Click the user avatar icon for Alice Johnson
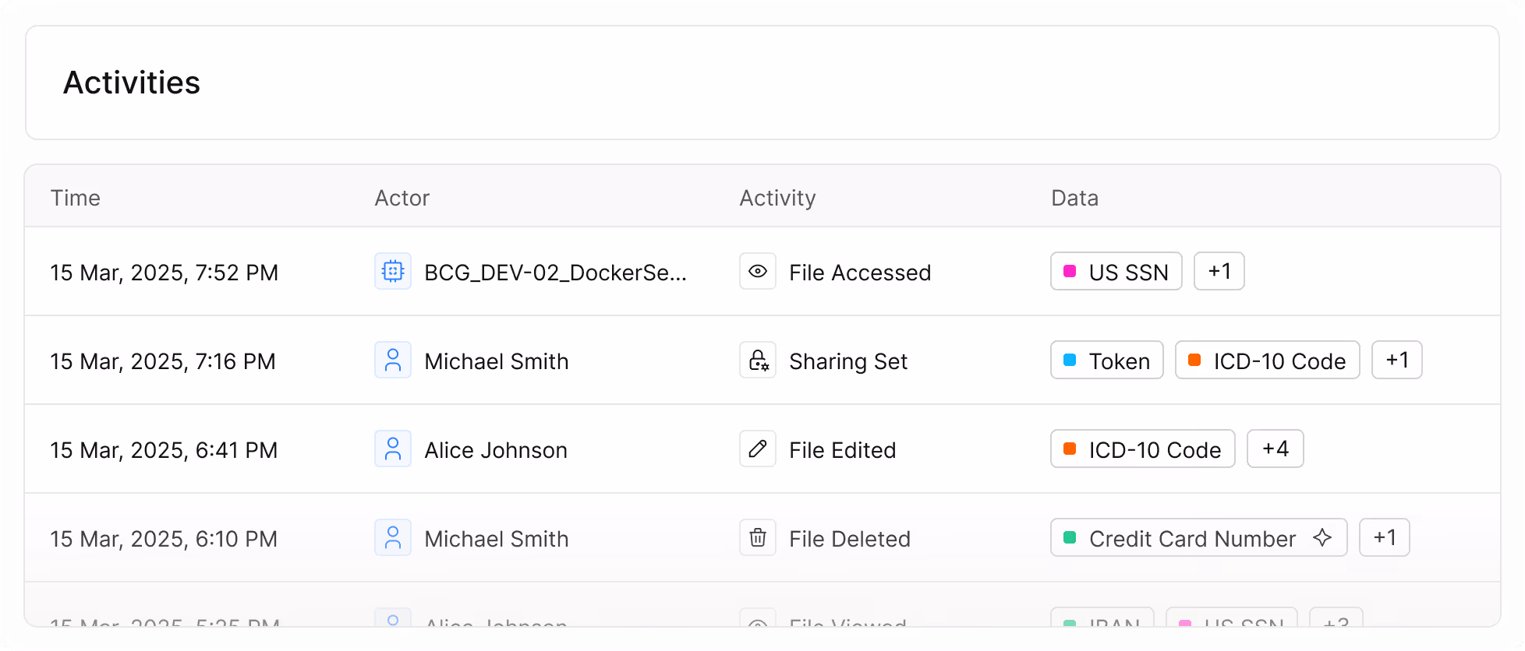 (x=393, y=449)
